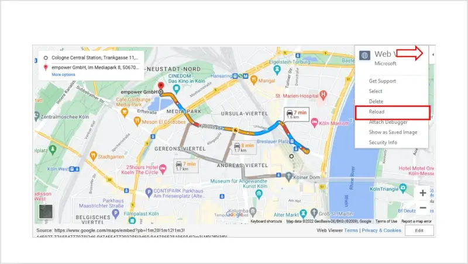The width and height of the screenshot is (468, 264).
Task: Zoom out with the minus button
Action: (x=423, y=208)
